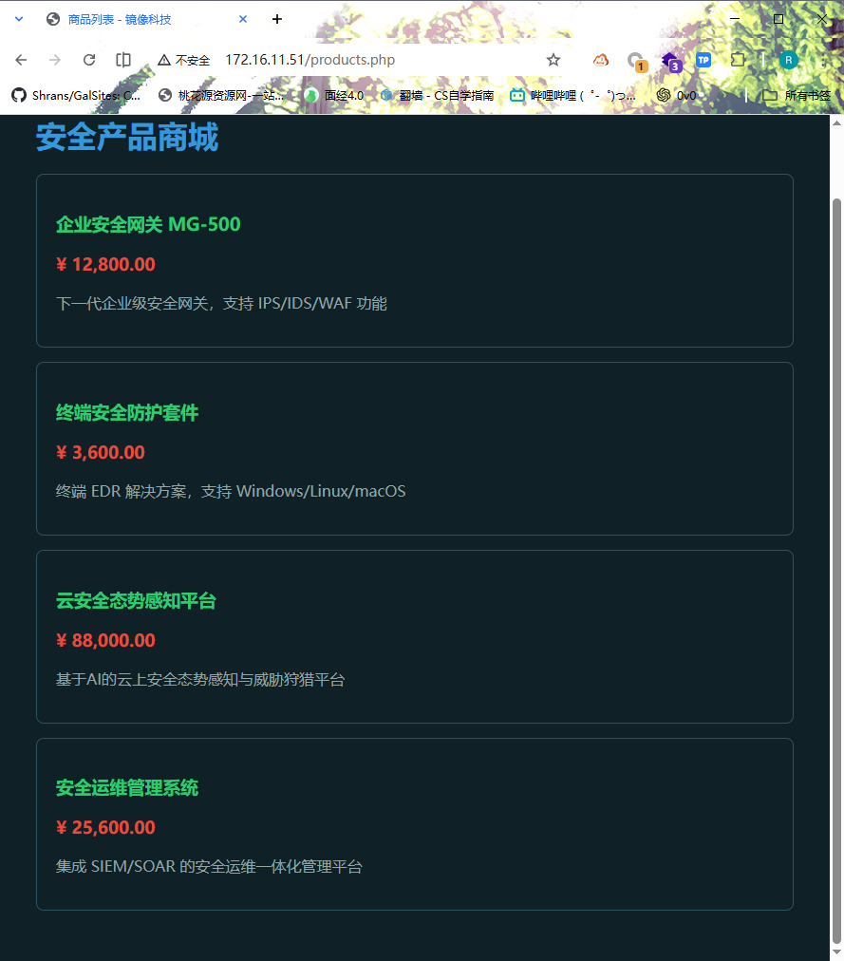Bookmark this page with the star icon
This screenshot has width=844, height=961.
(553, 60)
